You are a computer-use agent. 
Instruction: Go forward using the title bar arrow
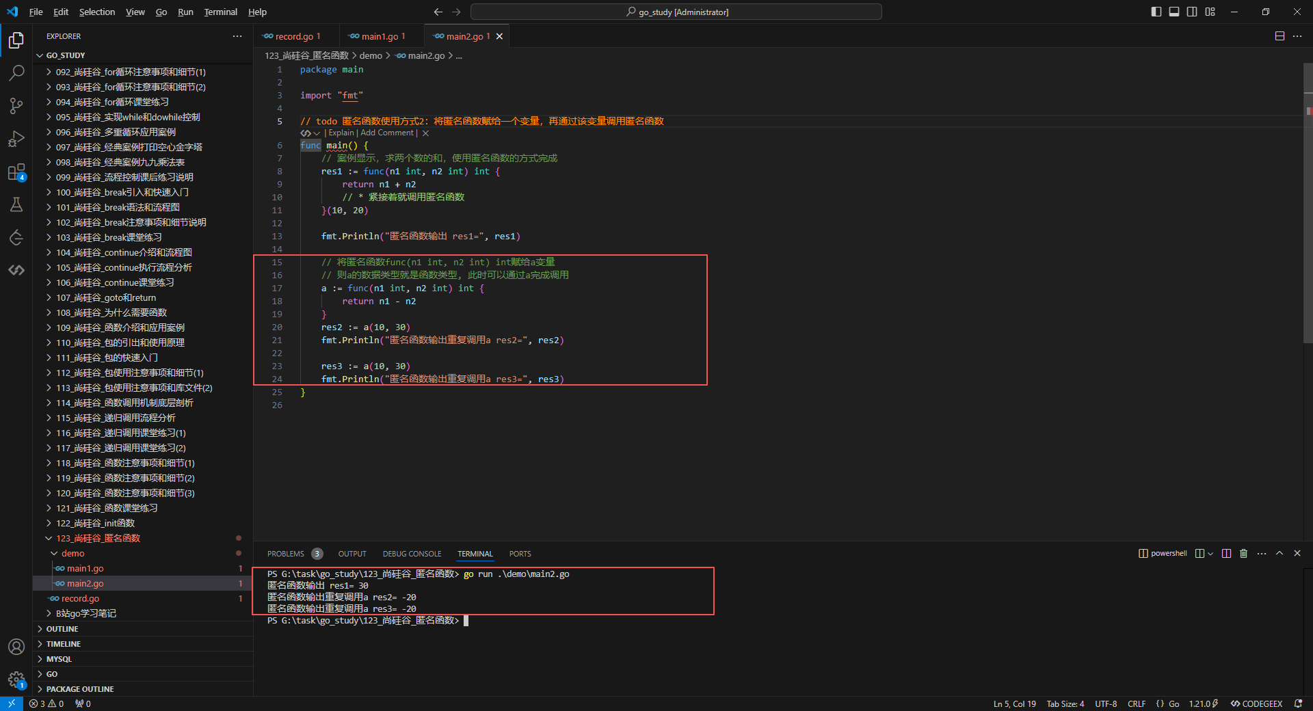coord(456,12)
